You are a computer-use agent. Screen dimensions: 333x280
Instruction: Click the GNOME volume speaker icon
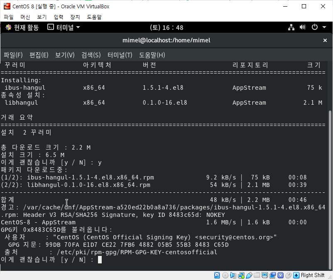303,27
